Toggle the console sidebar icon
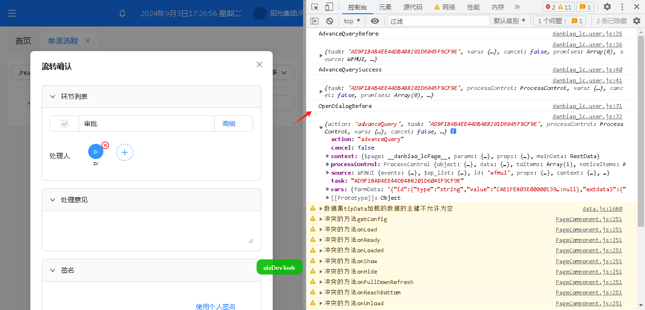The width and height of the screenshot is (645, 310). coord(314,21)
